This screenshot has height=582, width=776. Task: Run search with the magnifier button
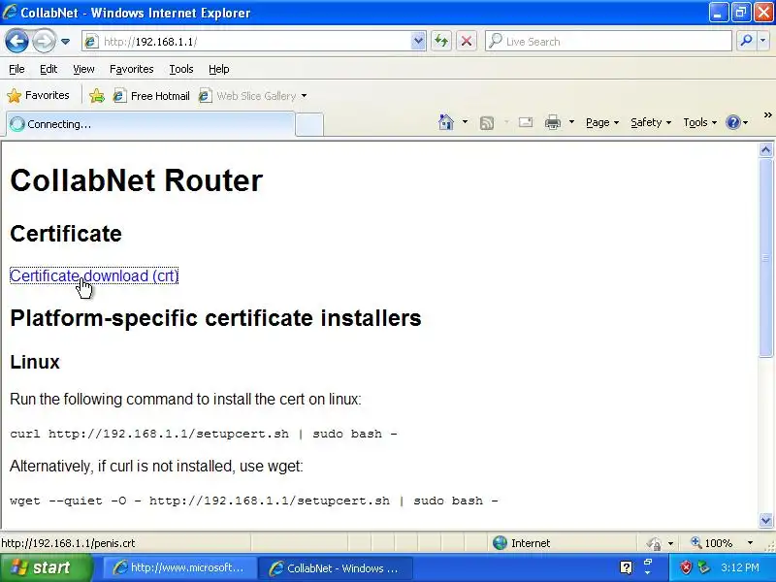746,41
